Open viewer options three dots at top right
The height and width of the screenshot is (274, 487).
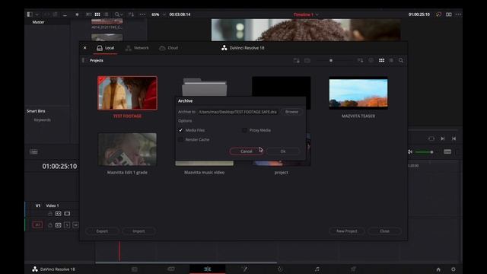point(458,14)
